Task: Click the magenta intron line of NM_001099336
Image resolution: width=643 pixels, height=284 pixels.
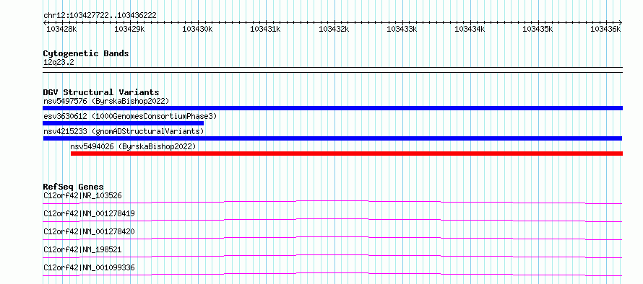Action: (332, 274)
